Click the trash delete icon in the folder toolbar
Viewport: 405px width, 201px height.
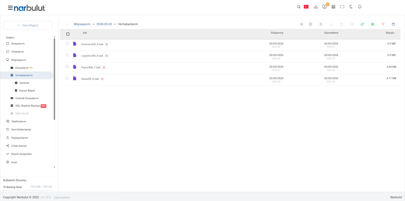pyautogui.click(x=321, y=24)
